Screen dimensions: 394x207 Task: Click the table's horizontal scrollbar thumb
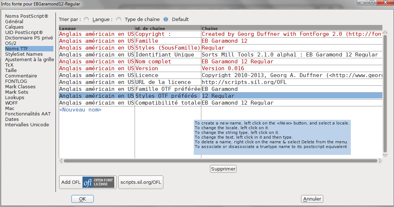click(221, 161)
